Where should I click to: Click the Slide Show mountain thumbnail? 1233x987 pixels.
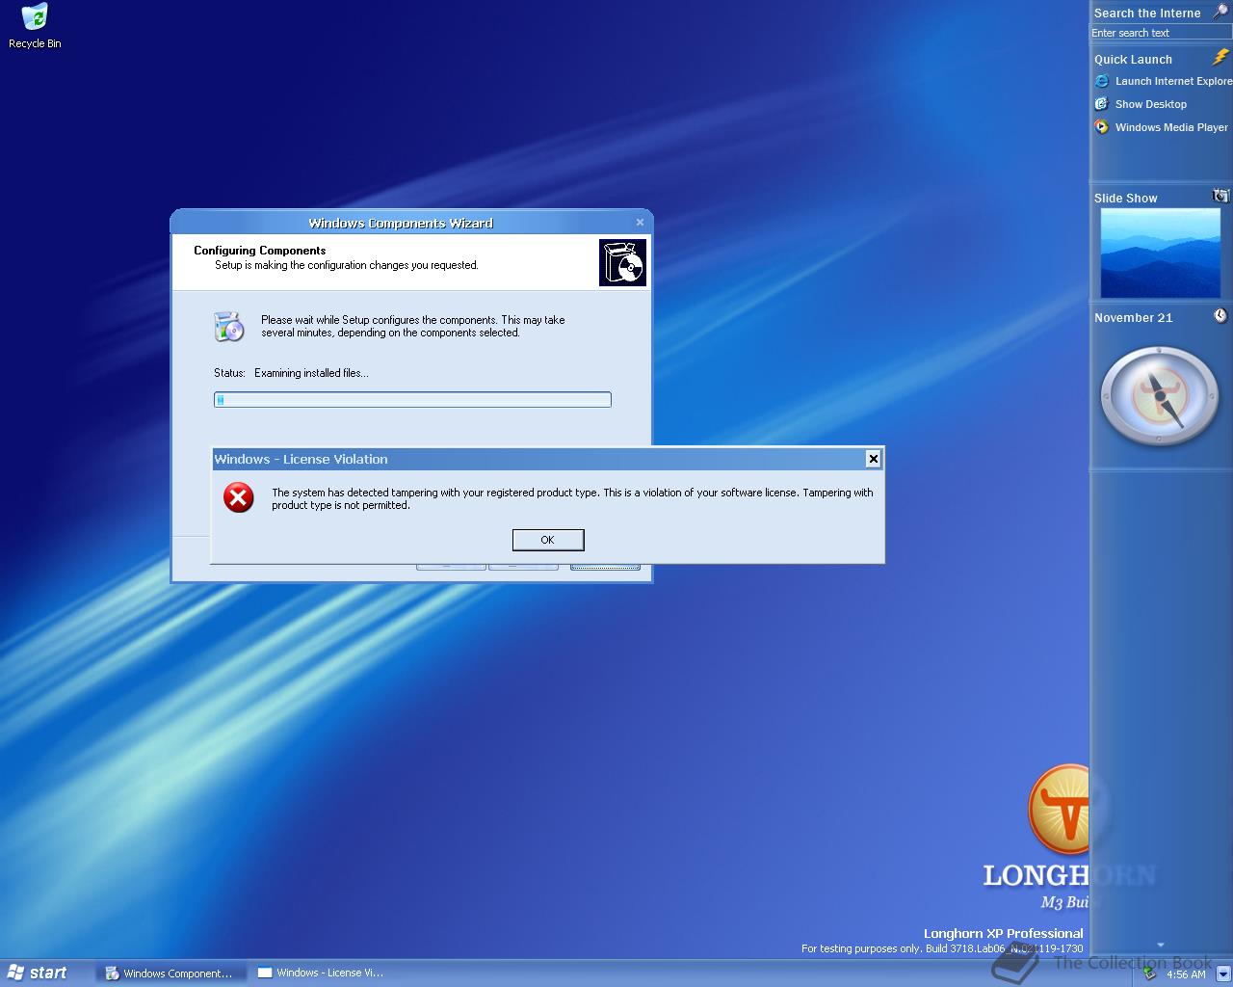coord(1160,253)
